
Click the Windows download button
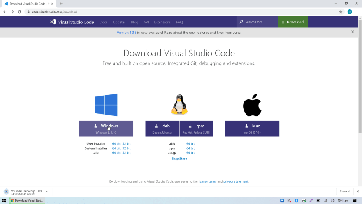click(x=106, y=129)
